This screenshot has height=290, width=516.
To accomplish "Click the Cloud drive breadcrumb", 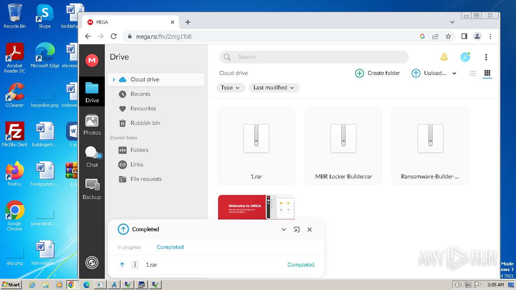I will [x=233, y=73].
